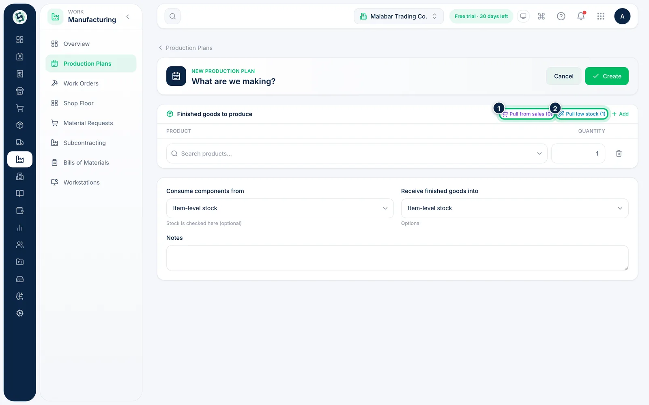This screenshot has width=649, height=405.
Task: Select the wallet icon in the left rail
Action: [19, 211]
